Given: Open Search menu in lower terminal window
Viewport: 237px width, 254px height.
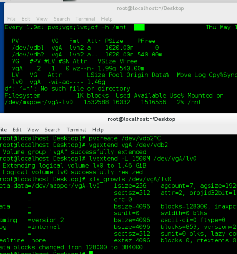Looking at the screenshot, I should click(53, 130).
